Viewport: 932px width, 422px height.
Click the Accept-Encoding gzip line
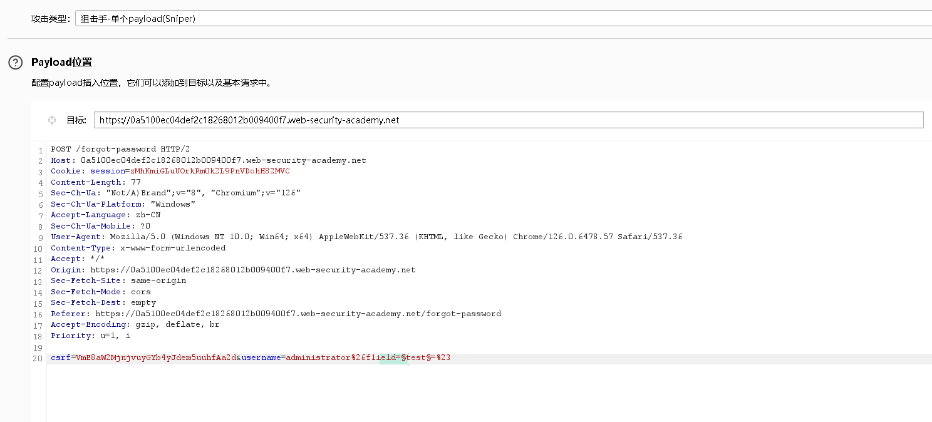pos(135,324)
